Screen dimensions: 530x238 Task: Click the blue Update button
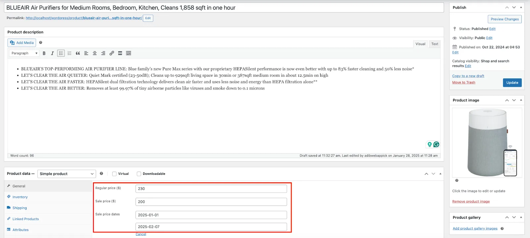512,83
